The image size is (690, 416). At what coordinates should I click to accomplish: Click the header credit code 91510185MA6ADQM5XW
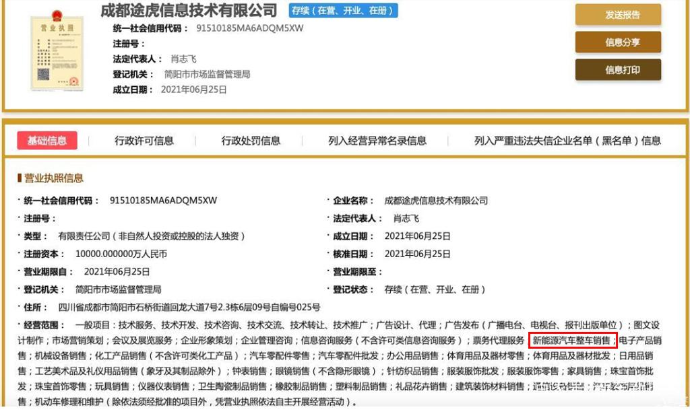point(249,28)
